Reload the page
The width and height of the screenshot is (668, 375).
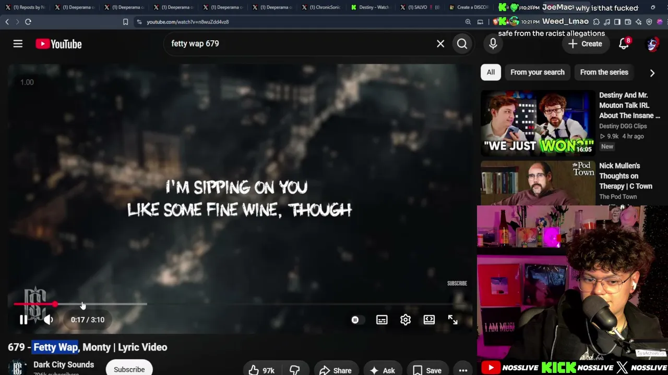28,22
